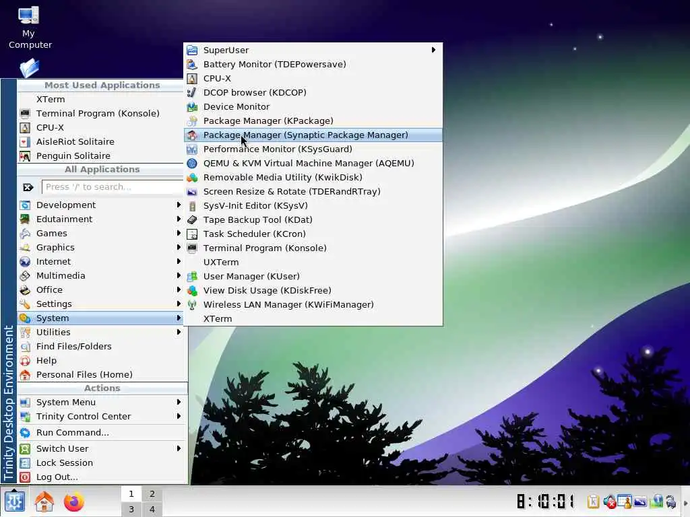Switch to virtual desktop 4

pyautogui.click(x=152, y=509)
